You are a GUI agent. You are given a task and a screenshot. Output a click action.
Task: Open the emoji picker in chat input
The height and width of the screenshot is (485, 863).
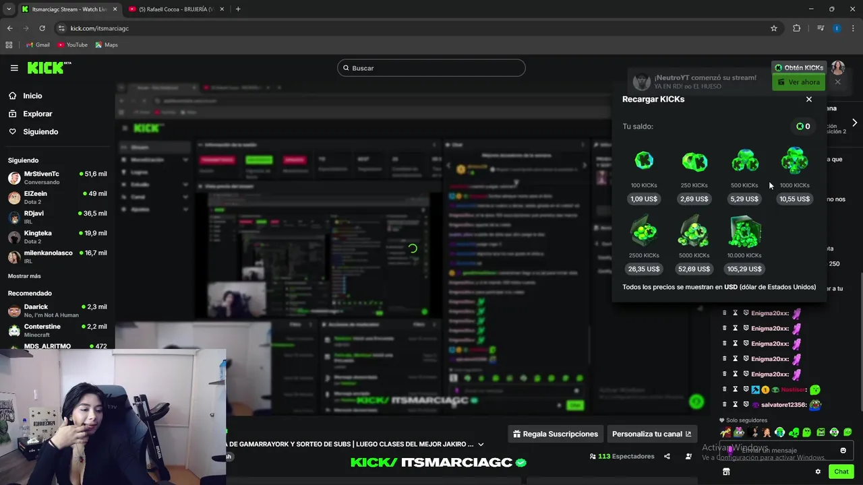click(843, 450)
